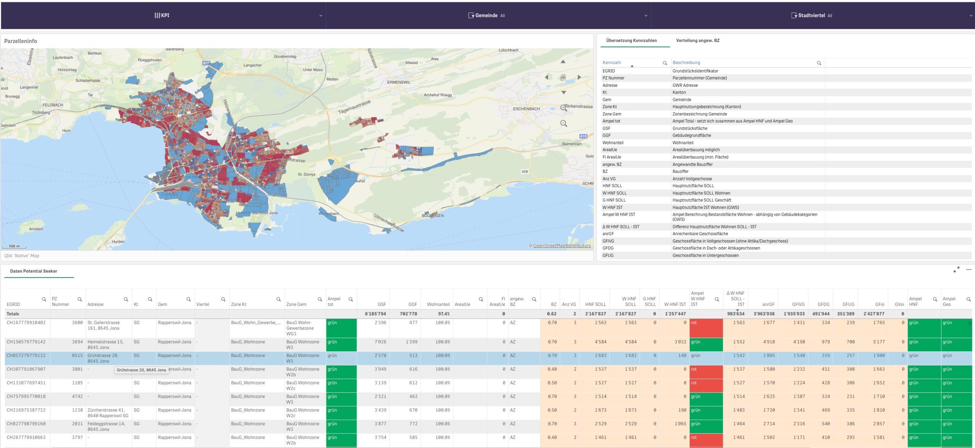The width and height of the screenshot is (975, 448).
Task: Sort by Beschreibung column header
Action: pos(686,63)
